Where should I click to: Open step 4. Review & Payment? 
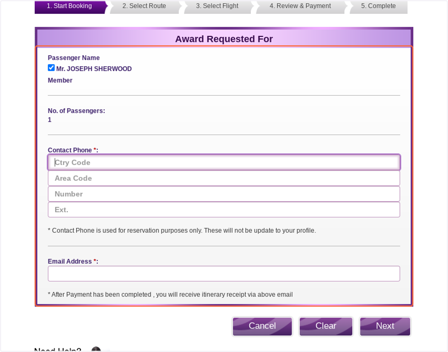pyautogui.click(x=300, y=7)
